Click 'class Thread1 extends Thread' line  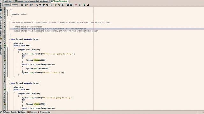point(24,39)
